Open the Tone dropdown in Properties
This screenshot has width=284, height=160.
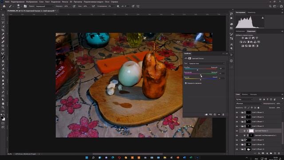[206, 64]
